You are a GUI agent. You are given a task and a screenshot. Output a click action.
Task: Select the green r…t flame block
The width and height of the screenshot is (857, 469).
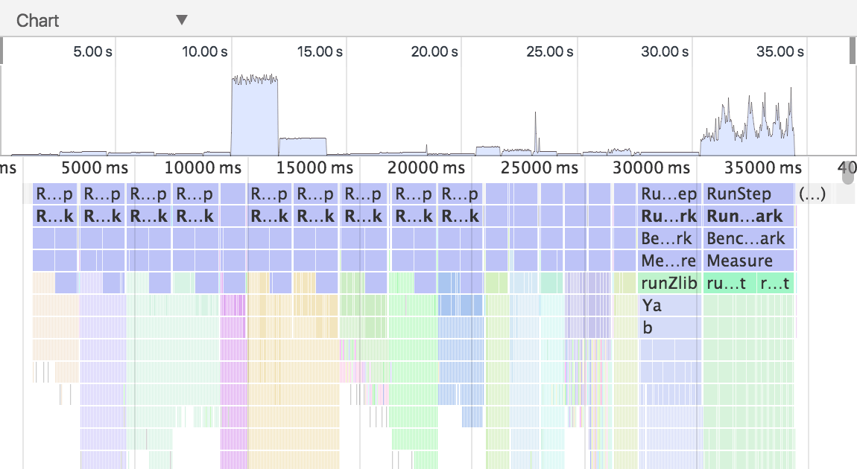(776, 284)
